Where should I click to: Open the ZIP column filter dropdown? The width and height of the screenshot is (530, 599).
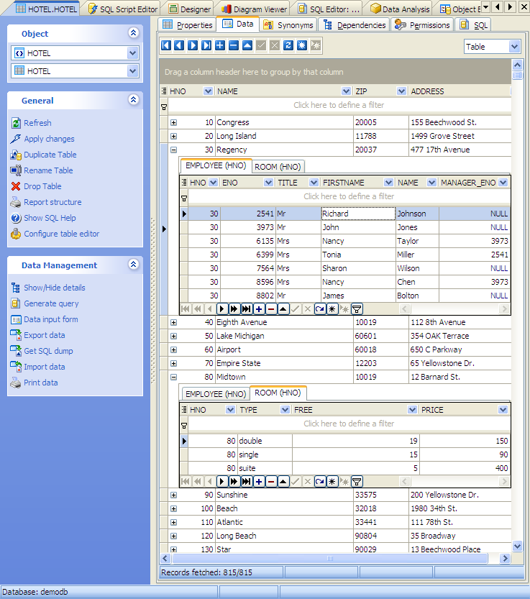[x=401, y=91]
